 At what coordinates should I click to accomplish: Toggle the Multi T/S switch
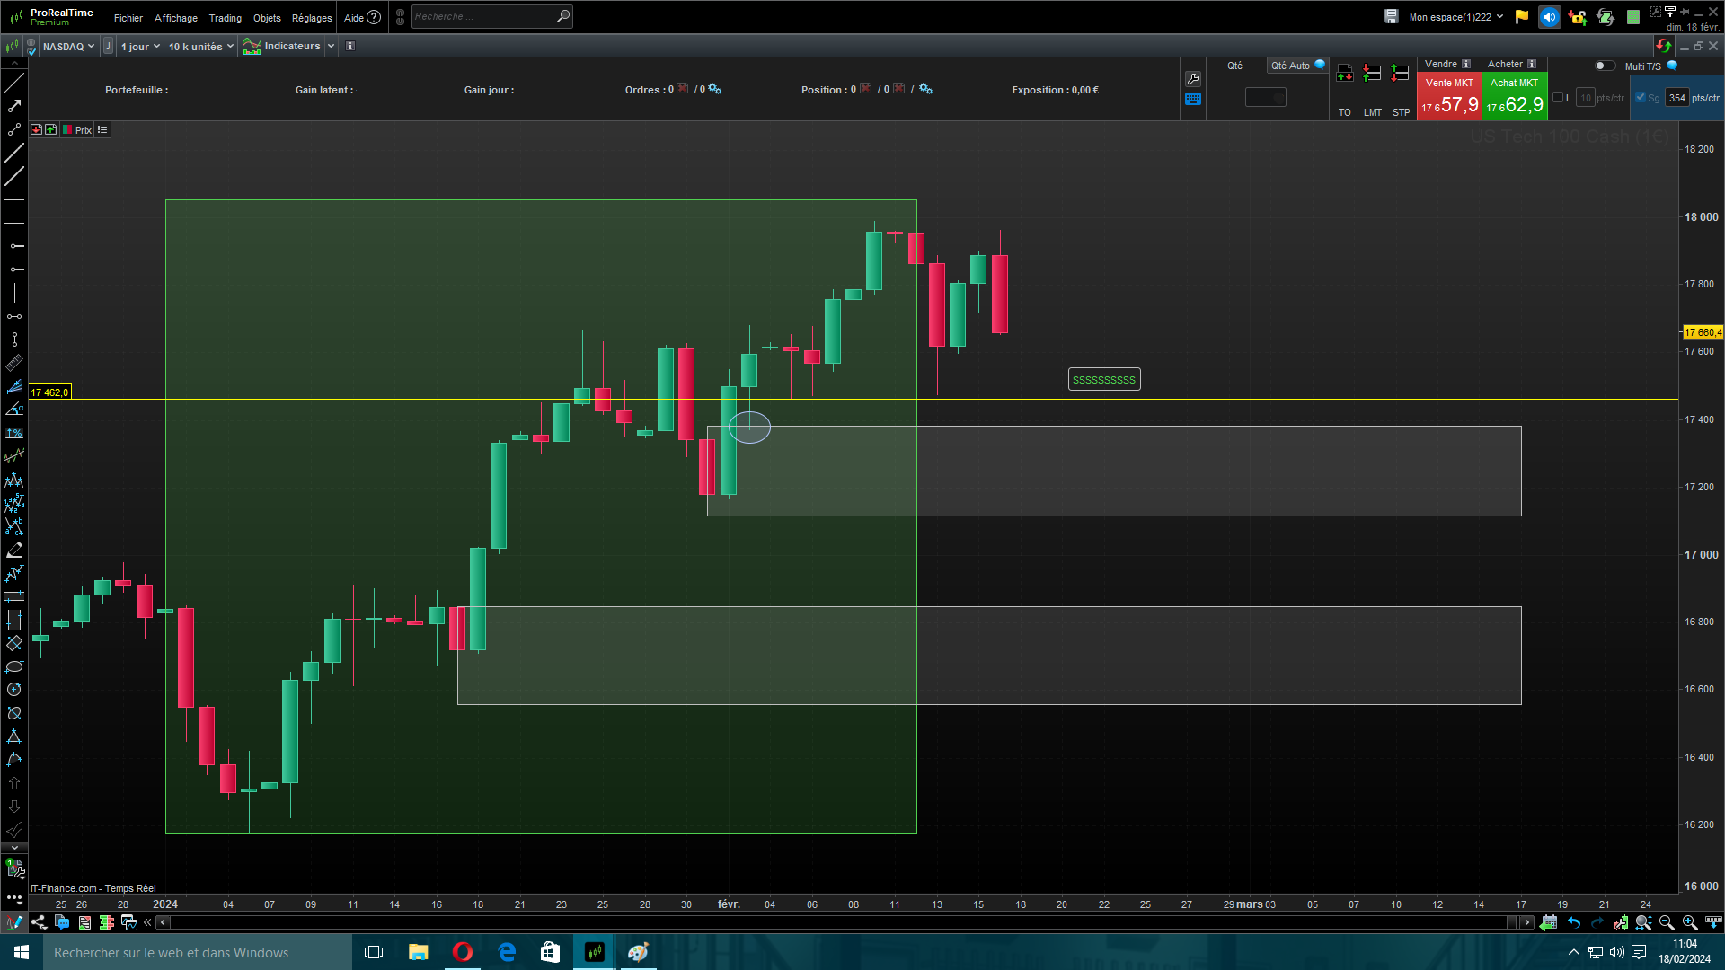click(1604, 66)
